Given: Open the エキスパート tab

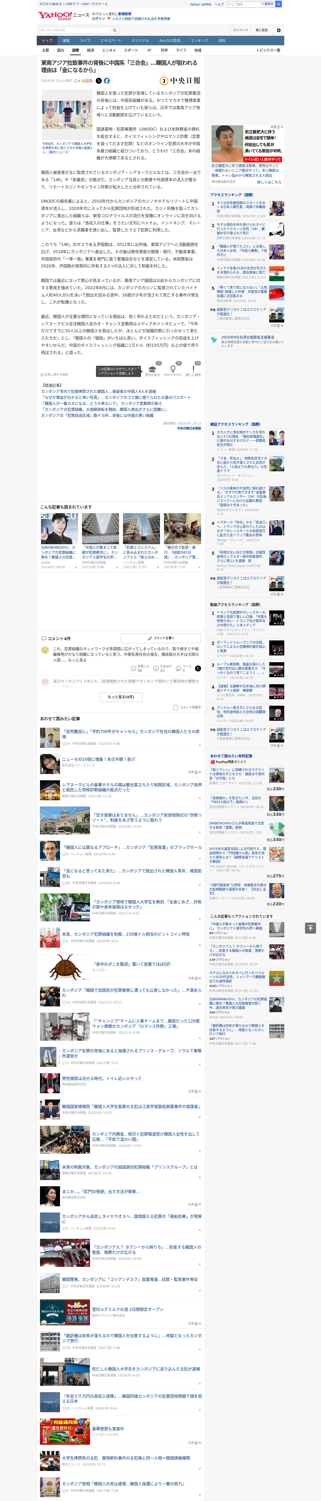Looking at the screenshot, I should tap(111, 41).
